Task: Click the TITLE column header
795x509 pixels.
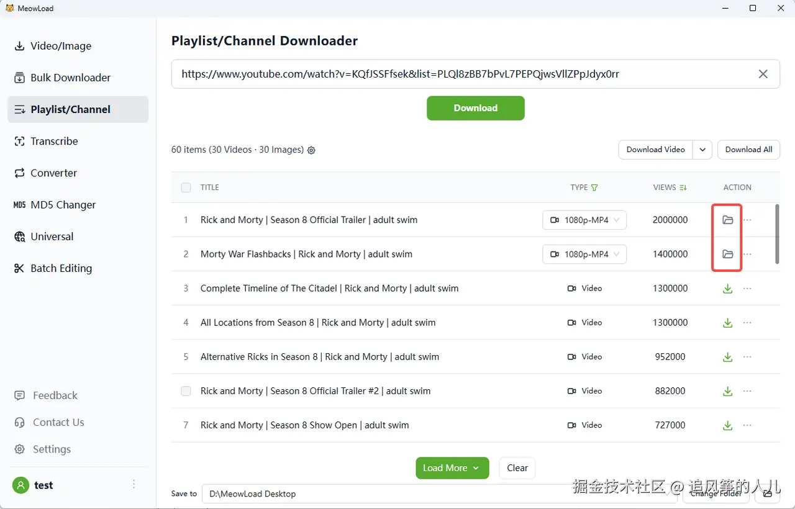Action: [x=210, y=187]
